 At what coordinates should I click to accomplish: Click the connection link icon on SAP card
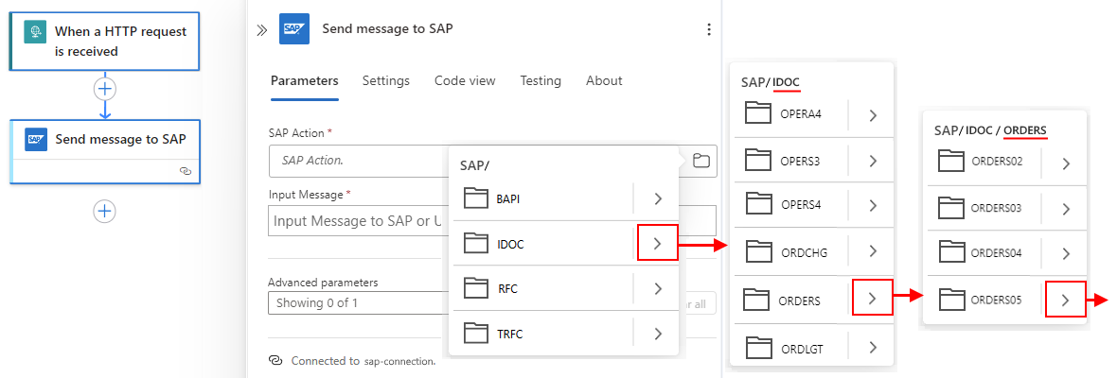[x=186, y=171]
